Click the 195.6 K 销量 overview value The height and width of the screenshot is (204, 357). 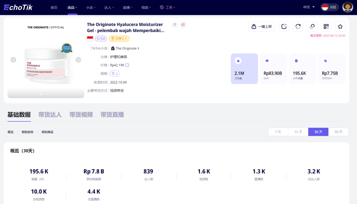(x=39, y=172)
